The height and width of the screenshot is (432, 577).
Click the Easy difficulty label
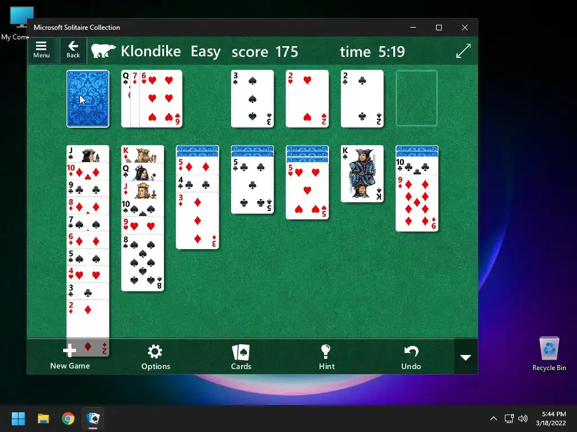(205, 51)
